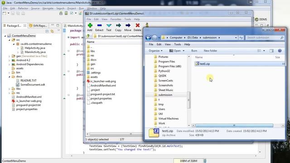The image size is (290, 163).
Task: Expand the Android Dependencies node
Action: click(10, 64)
